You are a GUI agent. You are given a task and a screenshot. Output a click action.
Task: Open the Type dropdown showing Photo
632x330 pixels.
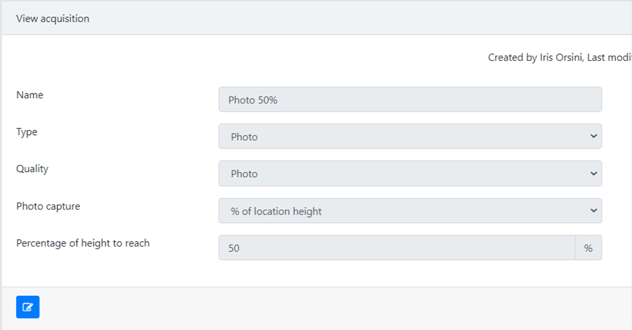(410, 136)
